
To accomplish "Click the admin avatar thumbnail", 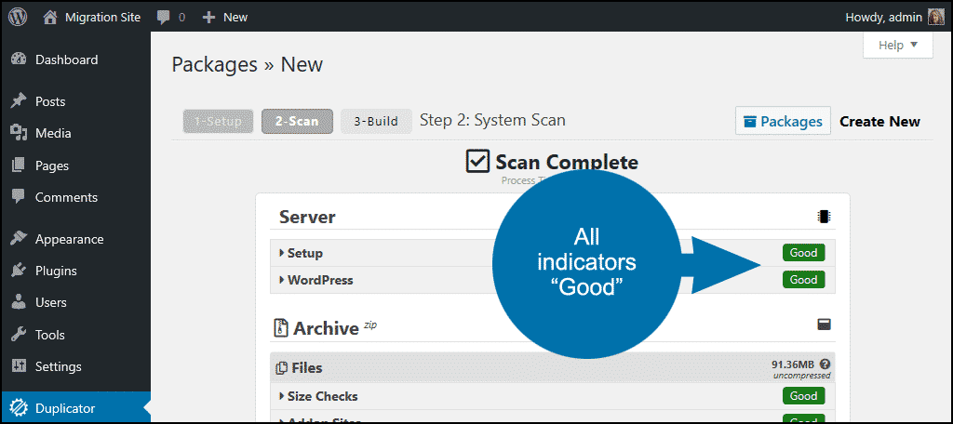I will pos(936,18).
